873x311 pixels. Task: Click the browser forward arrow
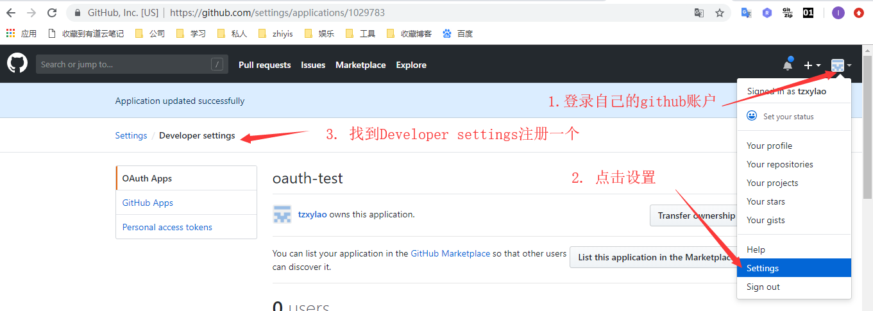[31, 13]
